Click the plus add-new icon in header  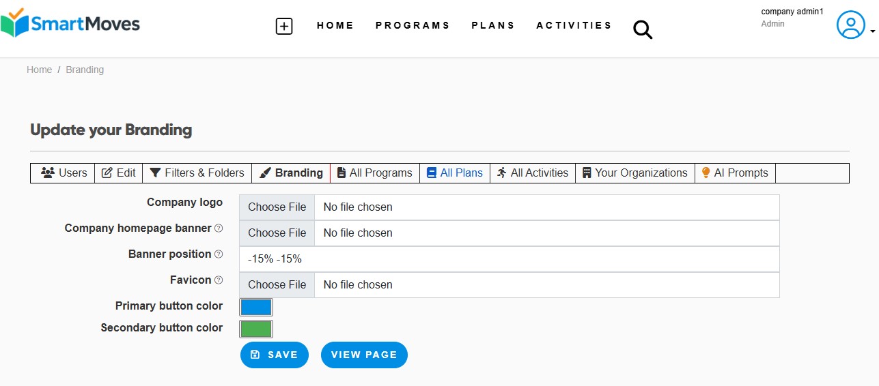pyautogui.click(x=284, y=27)
